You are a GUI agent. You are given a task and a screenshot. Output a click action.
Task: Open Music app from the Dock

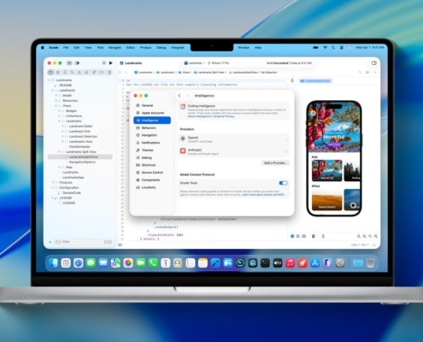click(290, 262)
